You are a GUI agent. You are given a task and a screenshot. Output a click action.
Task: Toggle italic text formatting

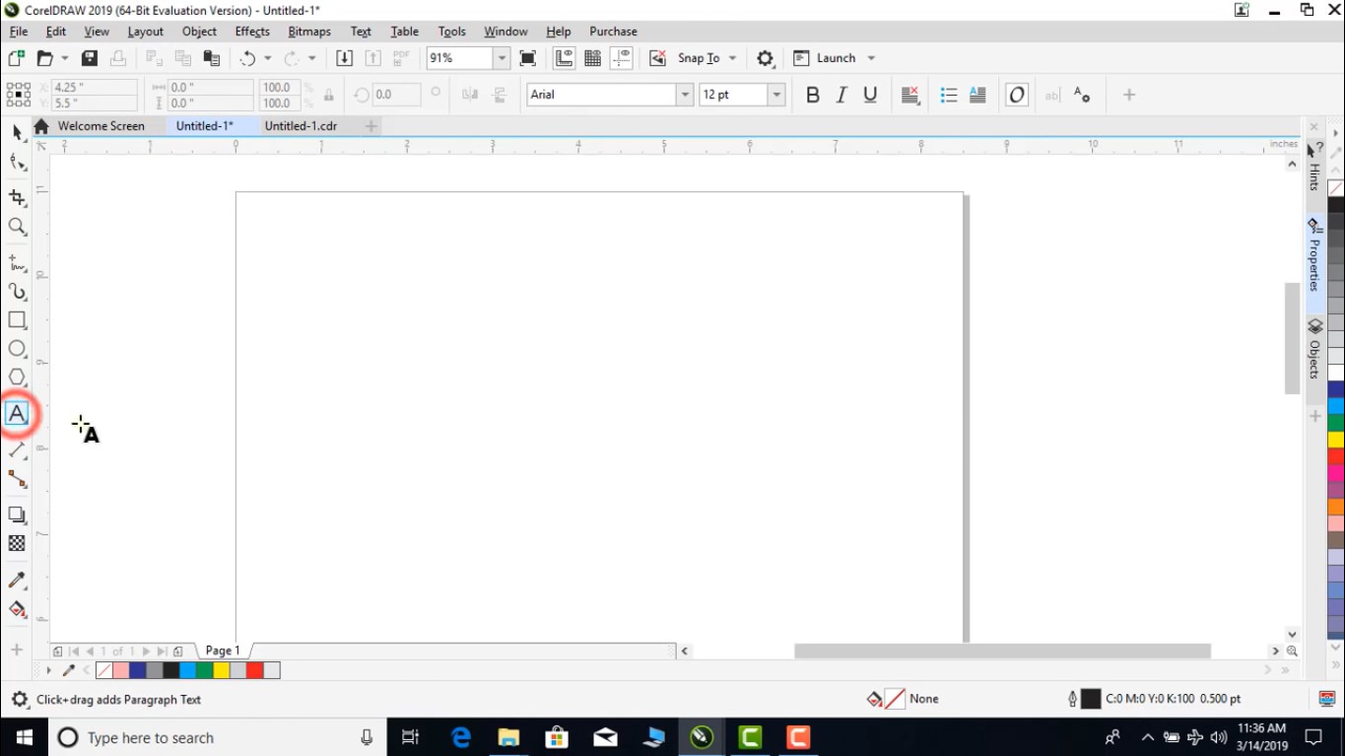click(840, 94)
